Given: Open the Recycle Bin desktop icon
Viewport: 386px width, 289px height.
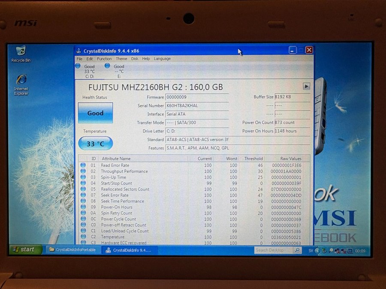Looking at the screenshot, I should (21, 52).
